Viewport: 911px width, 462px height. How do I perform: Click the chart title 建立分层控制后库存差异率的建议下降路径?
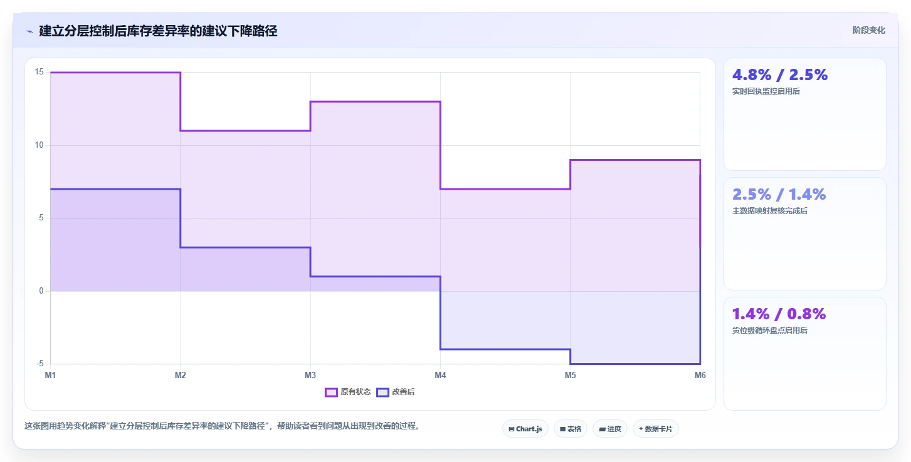[158, 31]
